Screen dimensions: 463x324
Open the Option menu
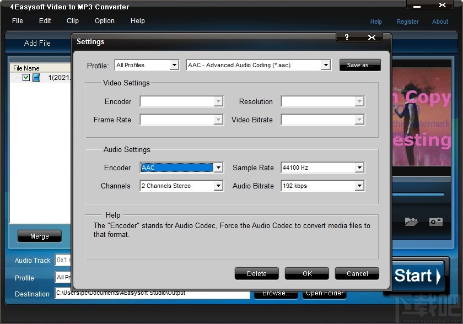pyautogui.click(x=104, y=21)
